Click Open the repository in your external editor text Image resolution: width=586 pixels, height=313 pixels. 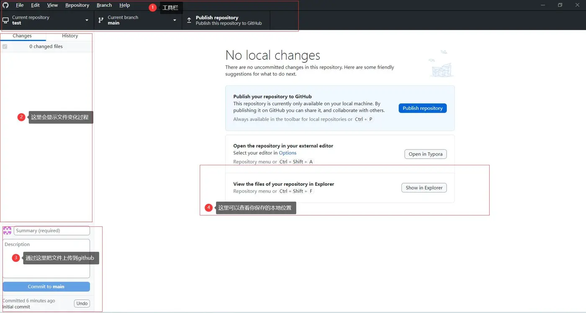pos(283,146)
